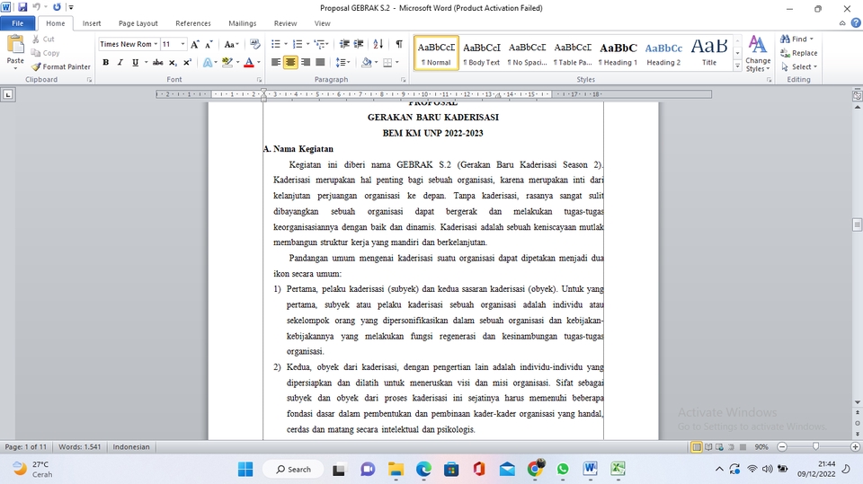863x484 pixels.
Task: Click Replace button
Action: tap(799, 53)
